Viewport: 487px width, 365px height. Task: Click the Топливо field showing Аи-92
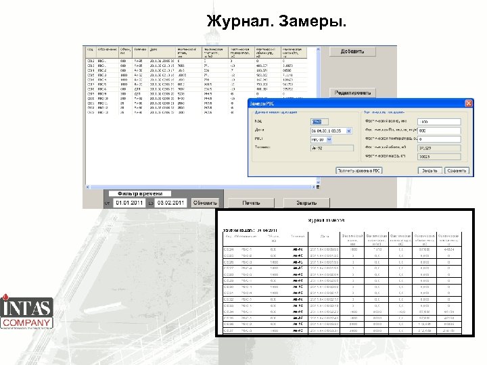point(331,148)
